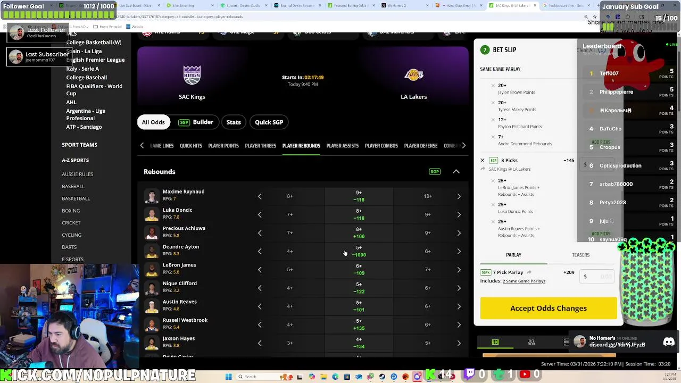Select the people icon in bottom bar
This screenshot has width=681, height=383.
click(x=531, y=342)
